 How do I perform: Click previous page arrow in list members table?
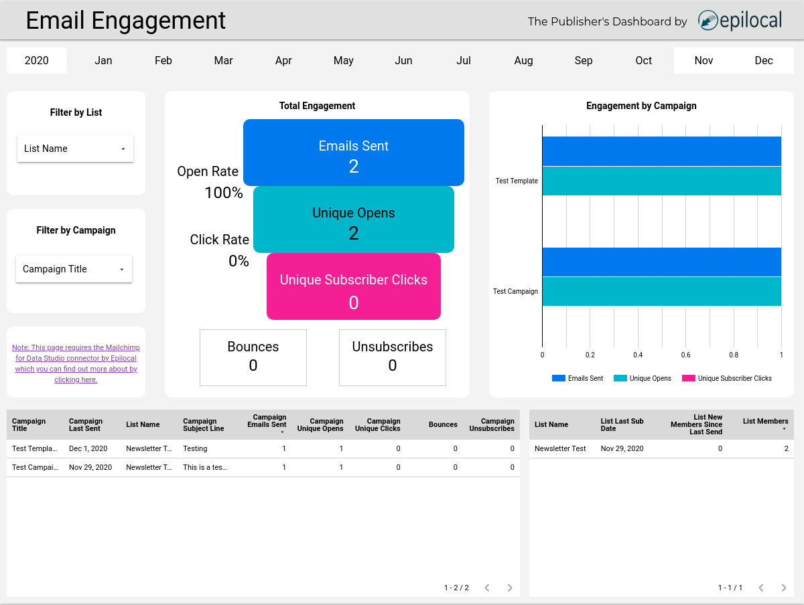point(760,587)
